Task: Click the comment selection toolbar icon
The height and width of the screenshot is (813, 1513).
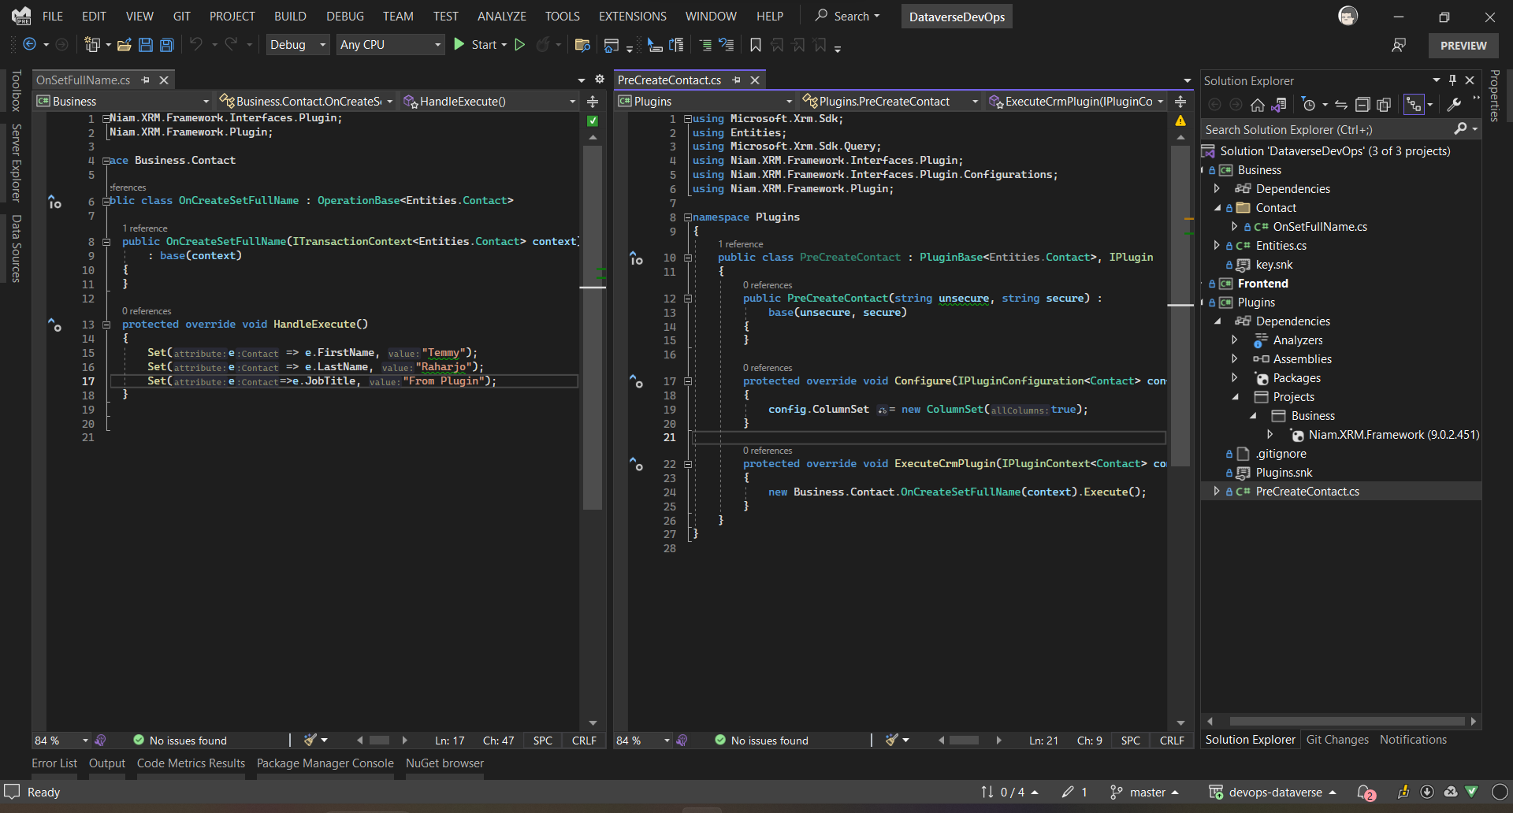Action: click(705, 45)
